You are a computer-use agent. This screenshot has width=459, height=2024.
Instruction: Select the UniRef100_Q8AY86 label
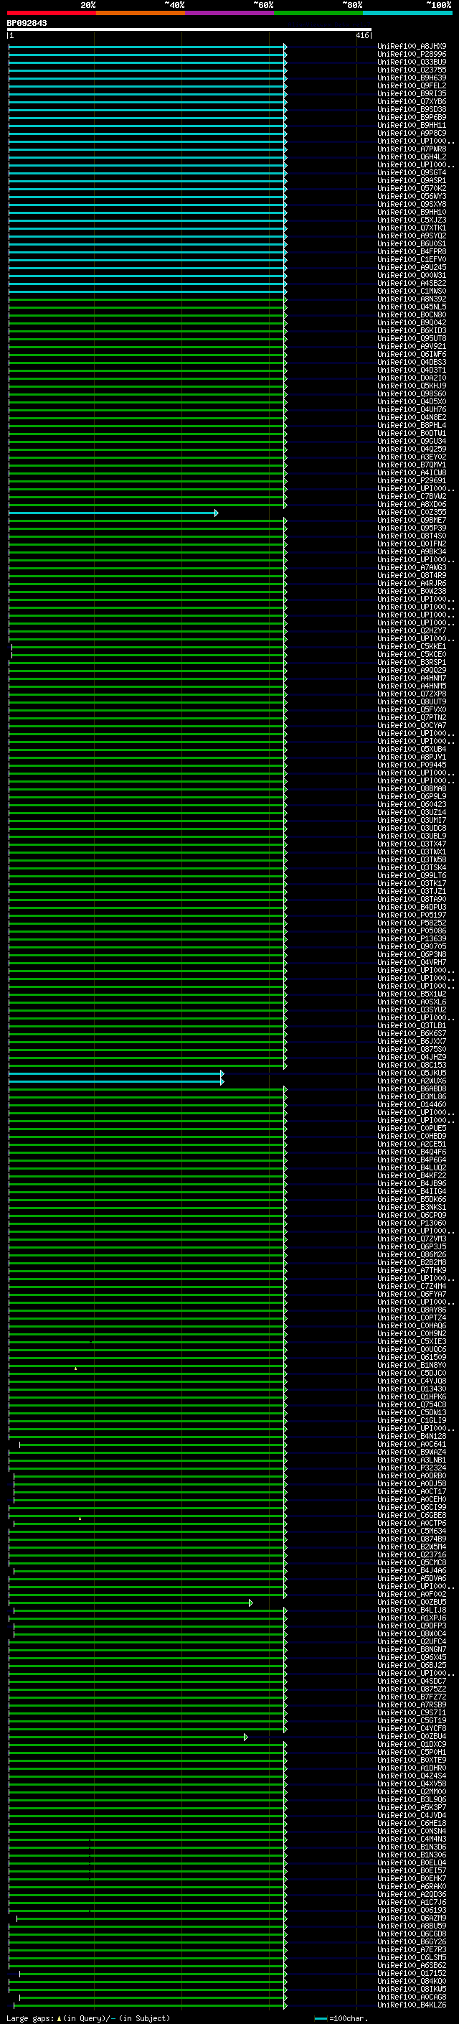click(x=412, y=1310)
